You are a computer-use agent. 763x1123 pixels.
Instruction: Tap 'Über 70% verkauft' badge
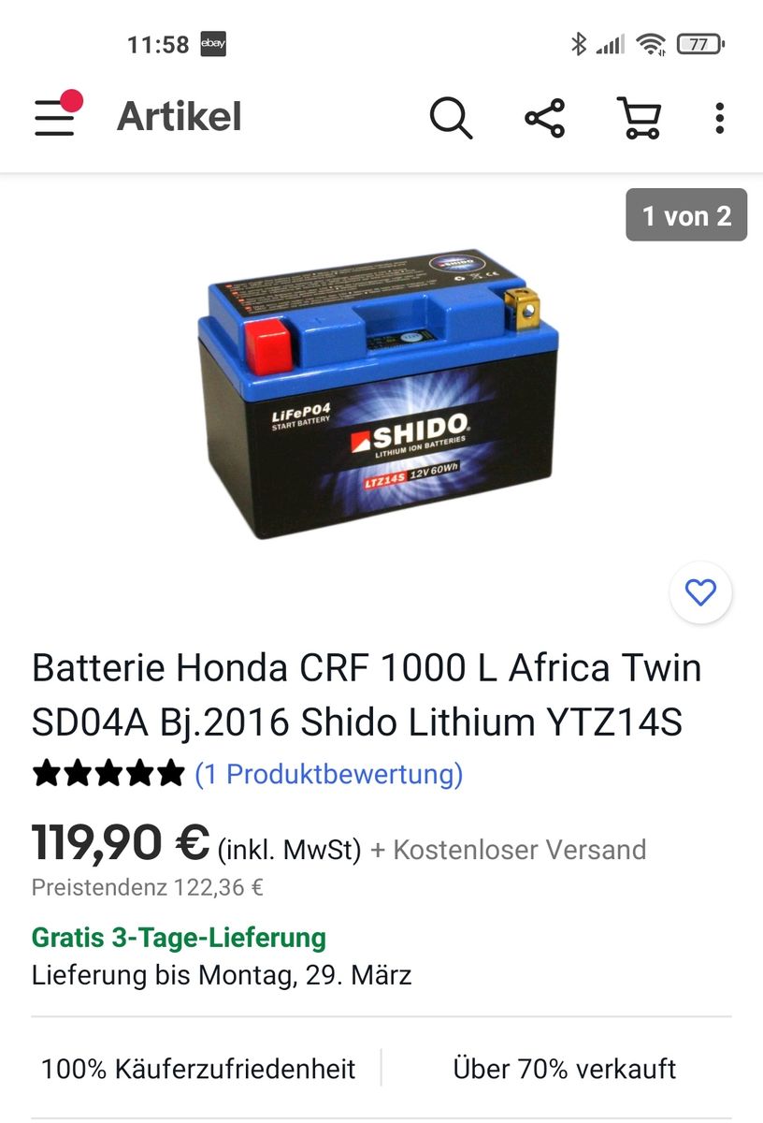coord(565,1068)
